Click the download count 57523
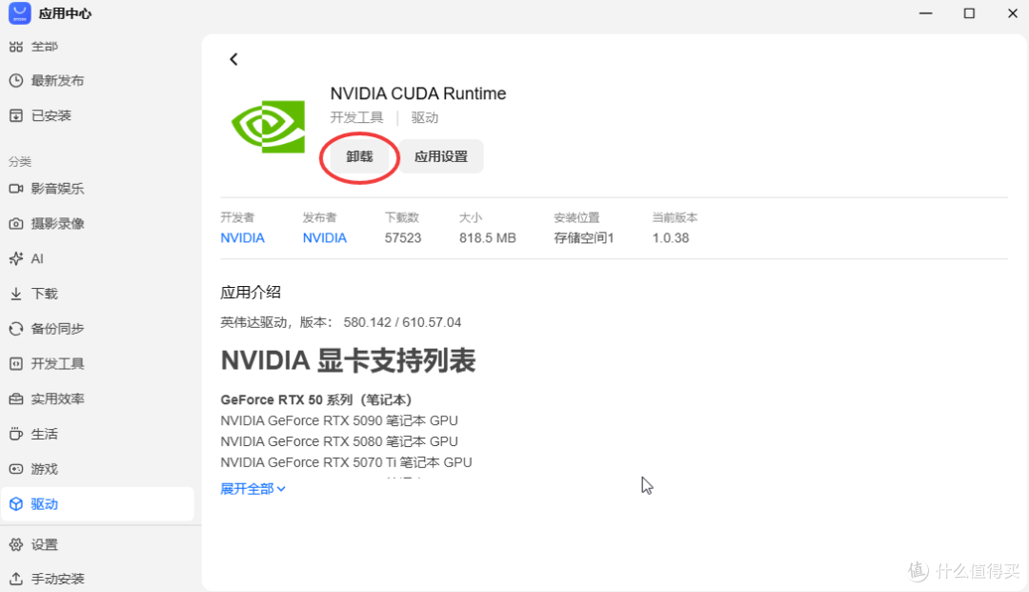Viewport: 1029px width, 592px height. point(403,238)
